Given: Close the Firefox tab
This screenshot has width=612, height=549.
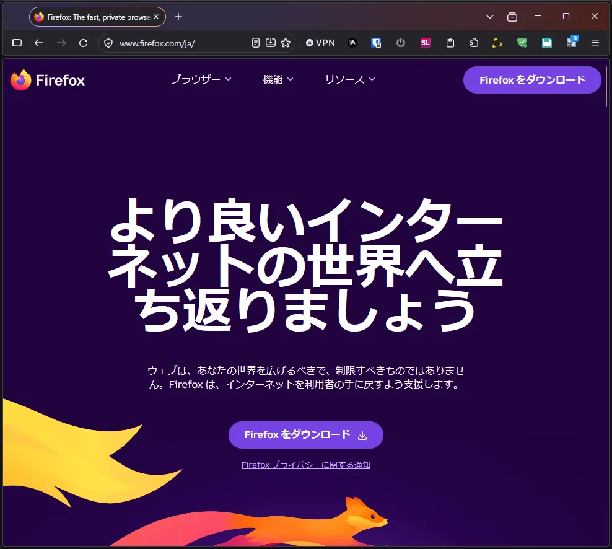Looking at the screenshot, I should coord(156,17).
